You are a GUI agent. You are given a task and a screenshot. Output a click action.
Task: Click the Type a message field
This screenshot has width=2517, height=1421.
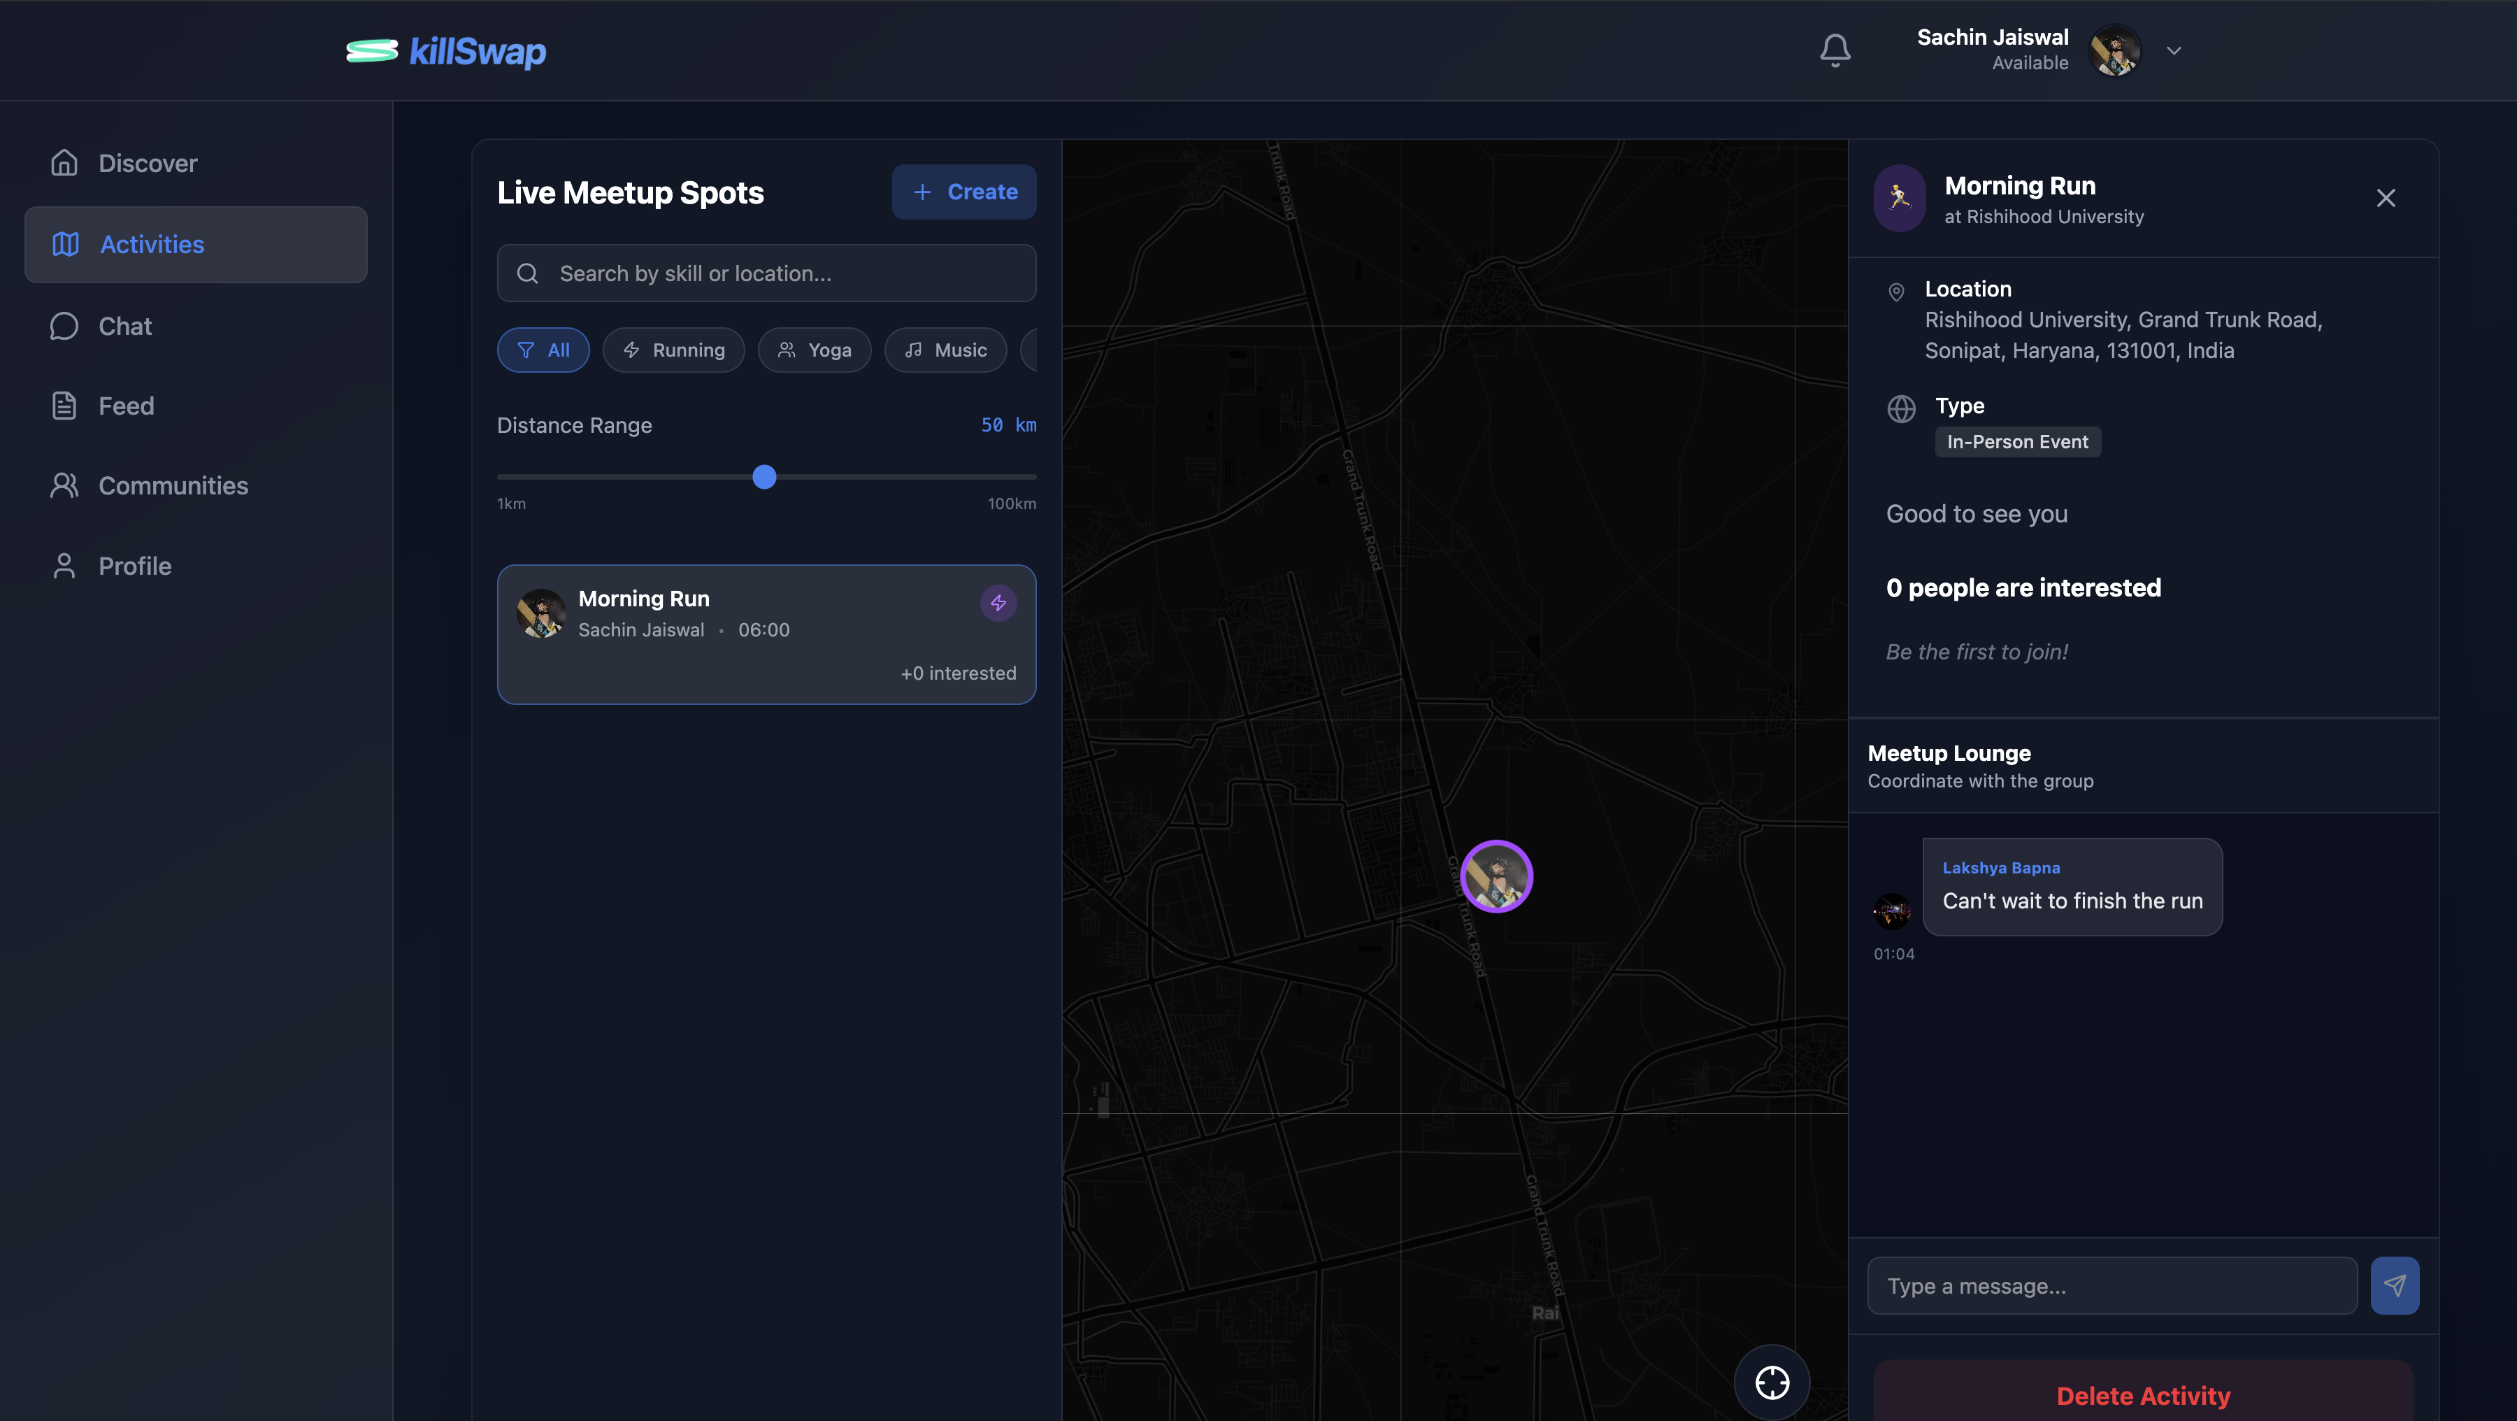point(2111,1285)
